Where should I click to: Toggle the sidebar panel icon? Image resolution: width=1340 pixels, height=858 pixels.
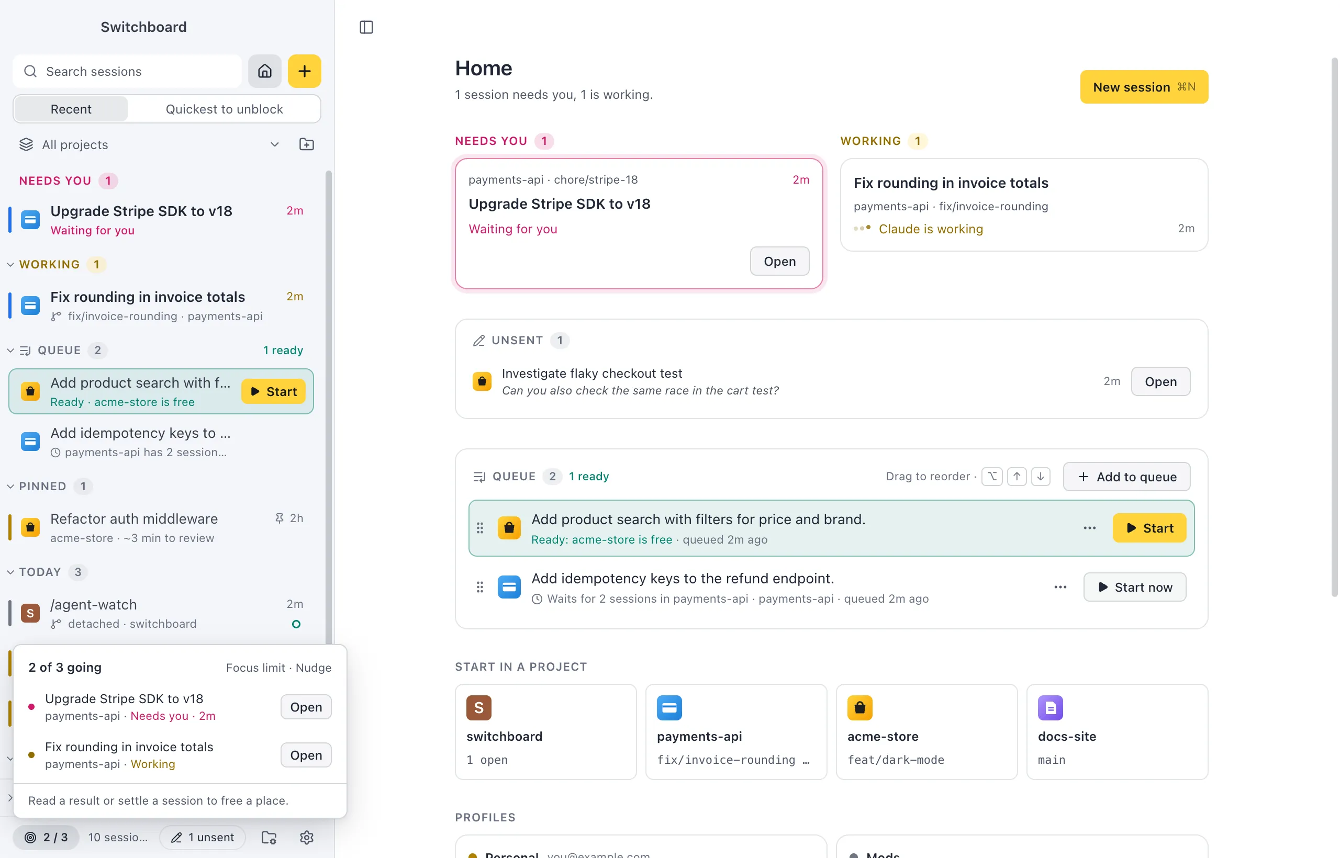[366, 27]
